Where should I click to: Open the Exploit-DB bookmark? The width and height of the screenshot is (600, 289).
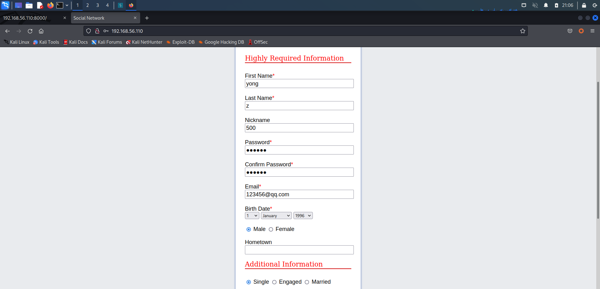(180, 42)
